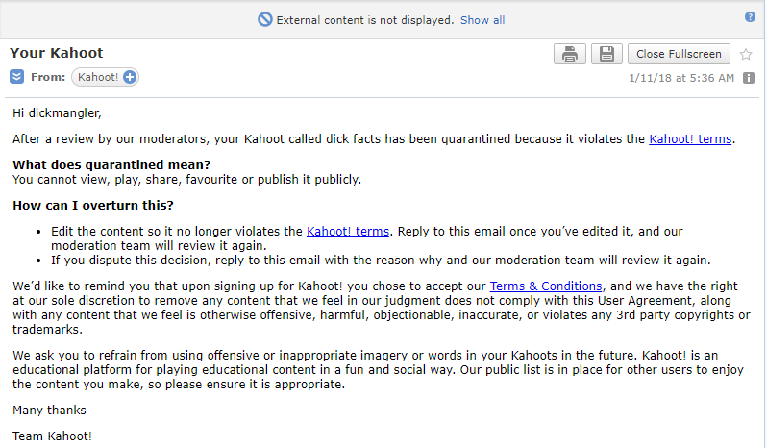
Task: Click the blocked external content icon
Action: click(x=265, y=20)
